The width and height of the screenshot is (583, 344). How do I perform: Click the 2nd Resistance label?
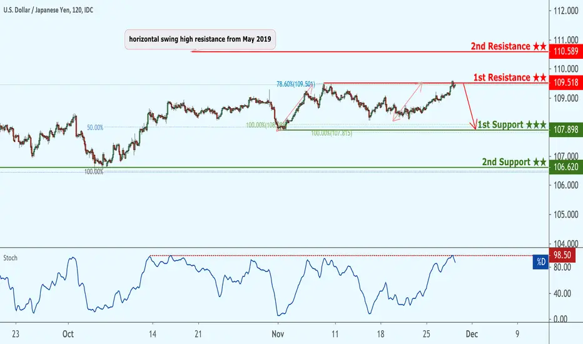[x=509, y=46]
